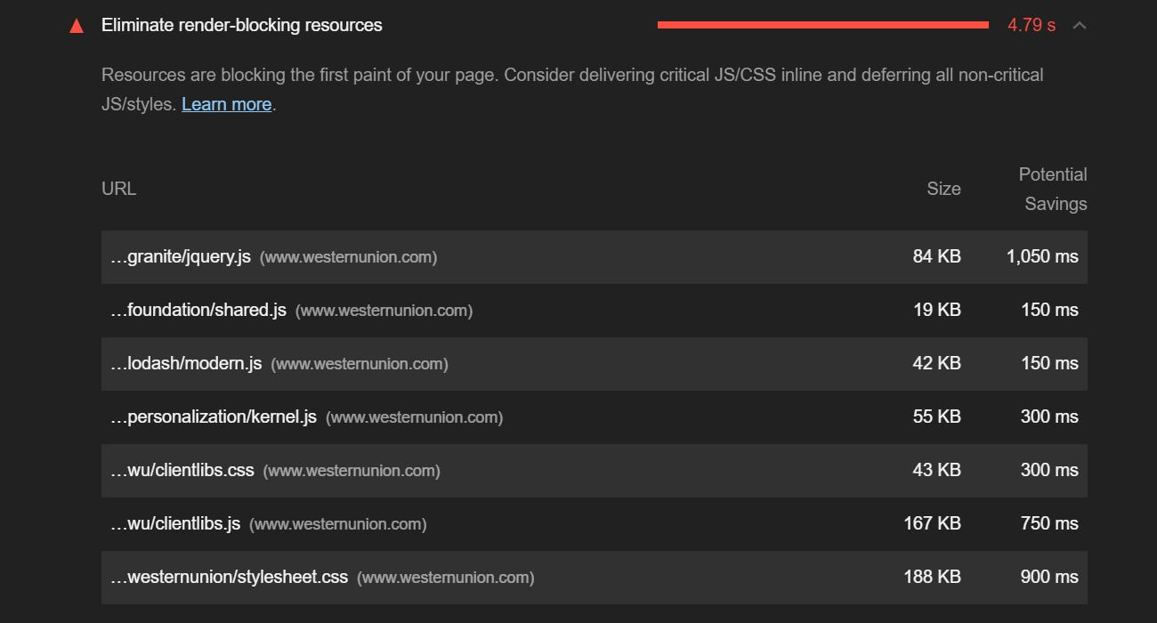Viewport: 1157px width, 623px height.
Task: Click the 300 ms savings for clientlibs.css
Action: pyautogui.click(x=1049, y=470)
